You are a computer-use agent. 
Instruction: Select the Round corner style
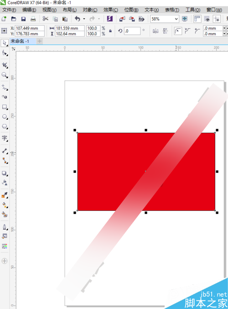pos(178,31)
